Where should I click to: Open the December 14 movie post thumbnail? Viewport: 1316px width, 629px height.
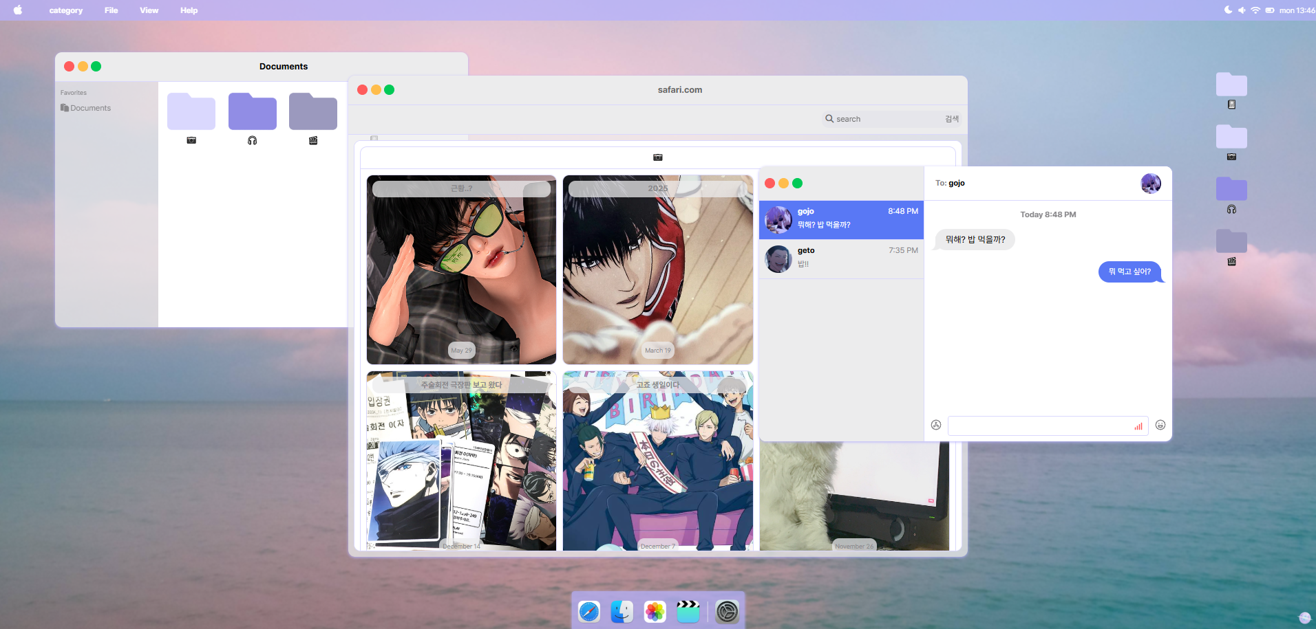coord(461,461)
